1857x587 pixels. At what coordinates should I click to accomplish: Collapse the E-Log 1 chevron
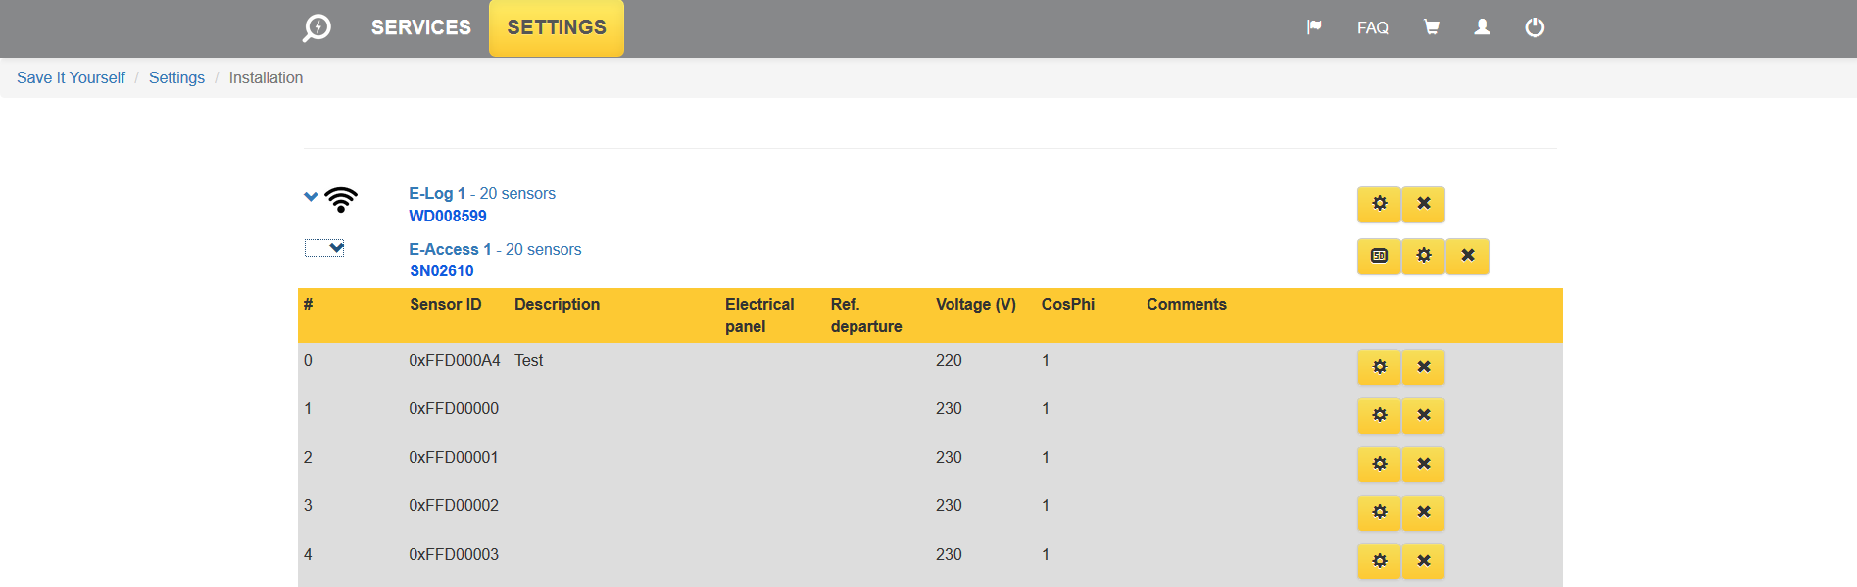click(x=311, y=197)
